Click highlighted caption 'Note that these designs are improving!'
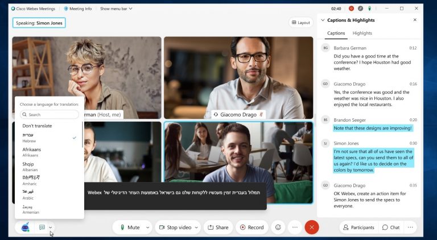 tap(373, 128)
